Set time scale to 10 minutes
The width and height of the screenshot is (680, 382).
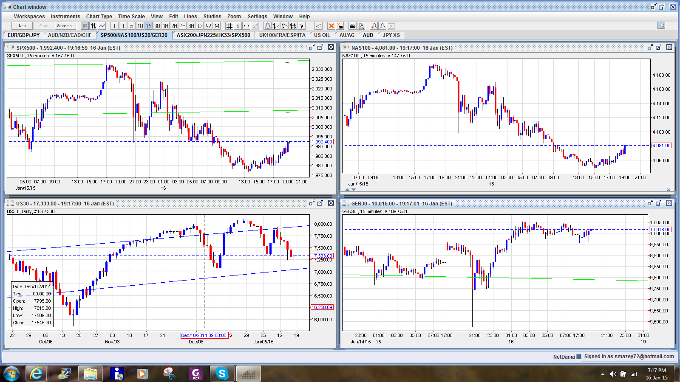click(x=140, y=26)
